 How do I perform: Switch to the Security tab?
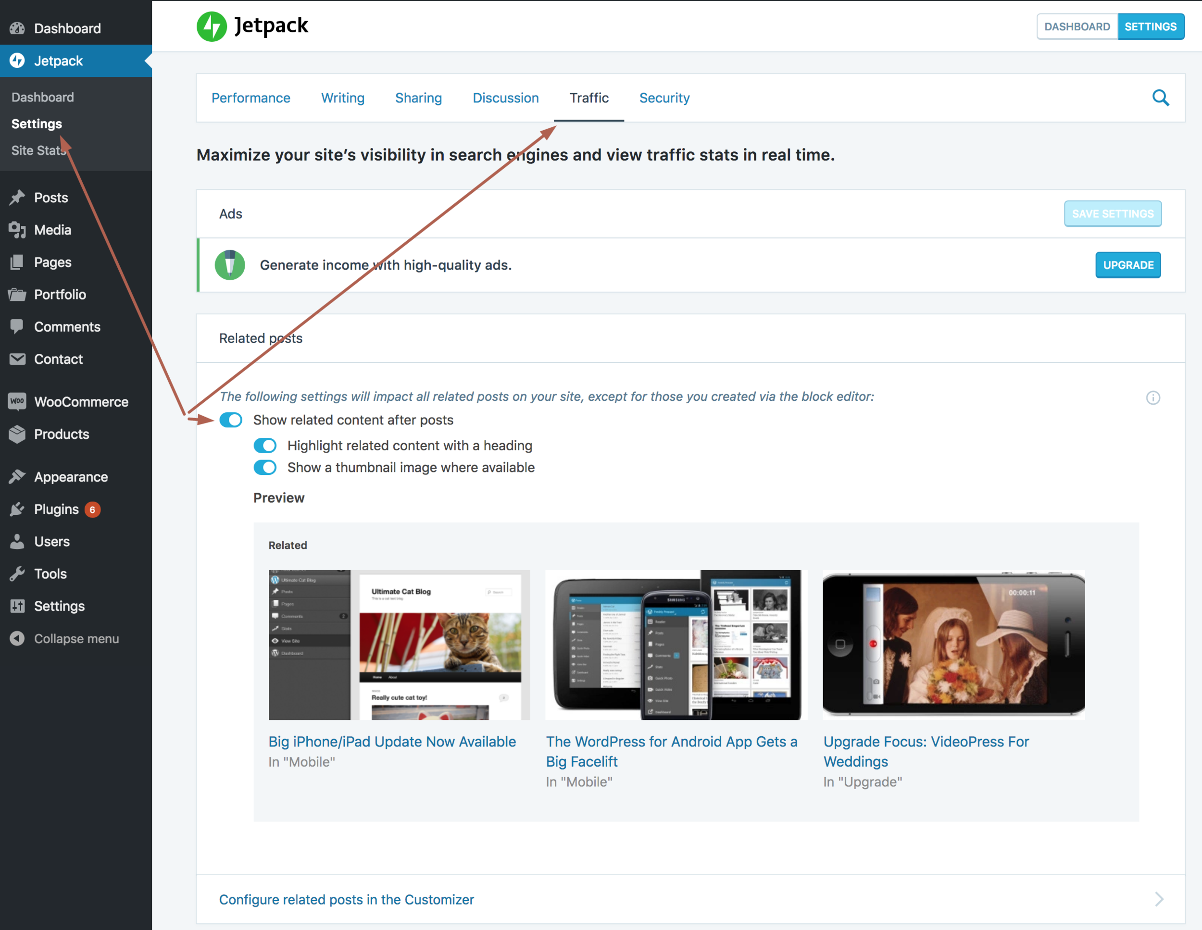click(664, 98)
